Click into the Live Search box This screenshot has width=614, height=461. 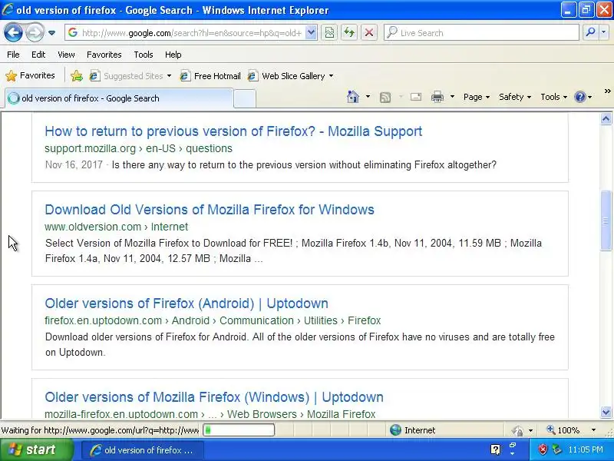click(x=482, y=33)
